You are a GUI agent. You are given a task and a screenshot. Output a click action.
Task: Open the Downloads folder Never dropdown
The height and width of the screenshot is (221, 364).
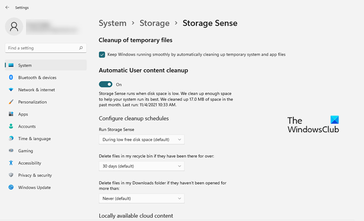tap(141, 199)
